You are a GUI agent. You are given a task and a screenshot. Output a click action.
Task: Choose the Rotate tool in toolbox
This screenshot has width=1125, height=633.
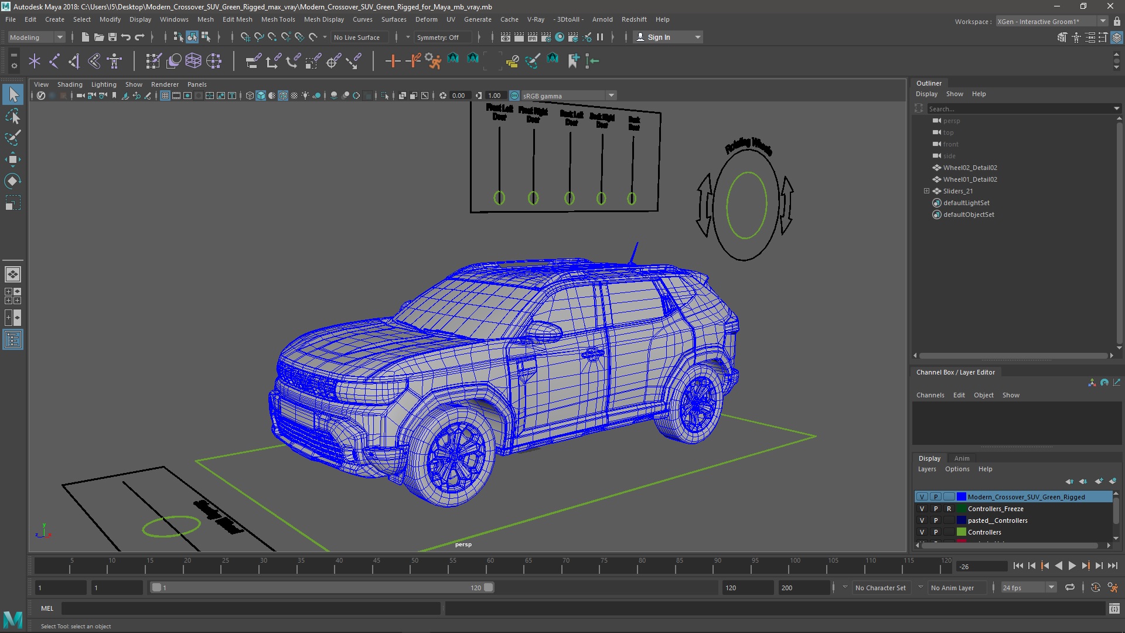point(13,181)
